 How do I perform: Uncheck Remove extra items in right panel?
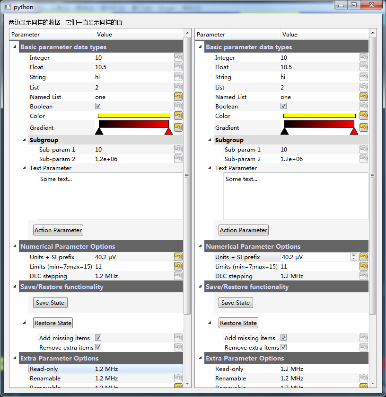click(284, 347)
